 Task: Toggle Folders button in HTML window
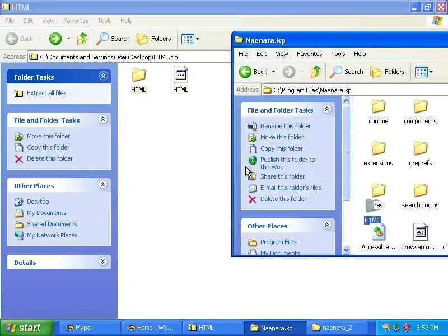tap(153, 39)
